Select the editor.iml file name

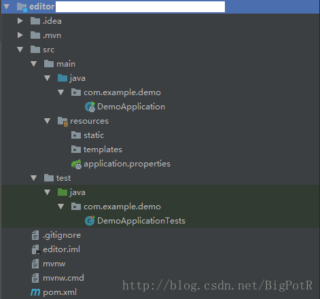tap(61, 249)
